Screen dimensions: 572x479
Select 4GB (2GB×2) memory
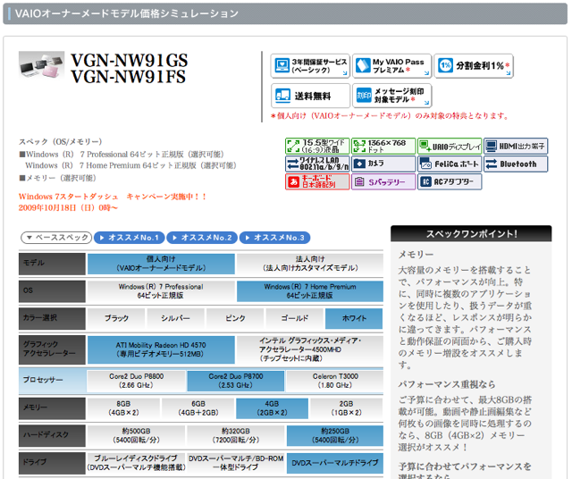(x=272, y=408)
